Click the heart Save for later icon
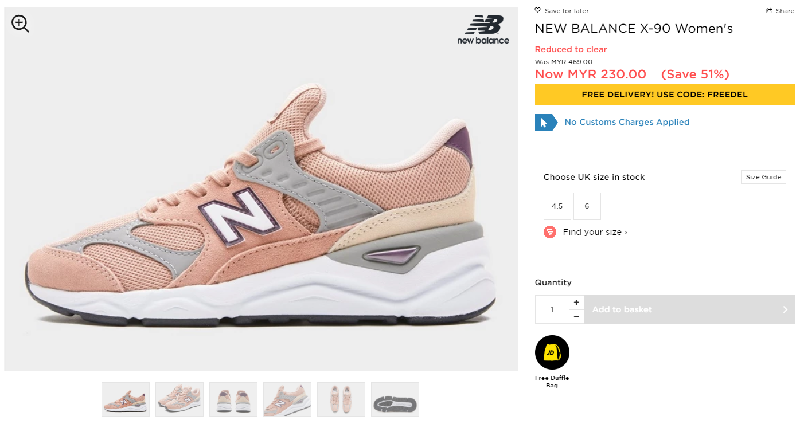804x424 pixels. click(537, 10)
